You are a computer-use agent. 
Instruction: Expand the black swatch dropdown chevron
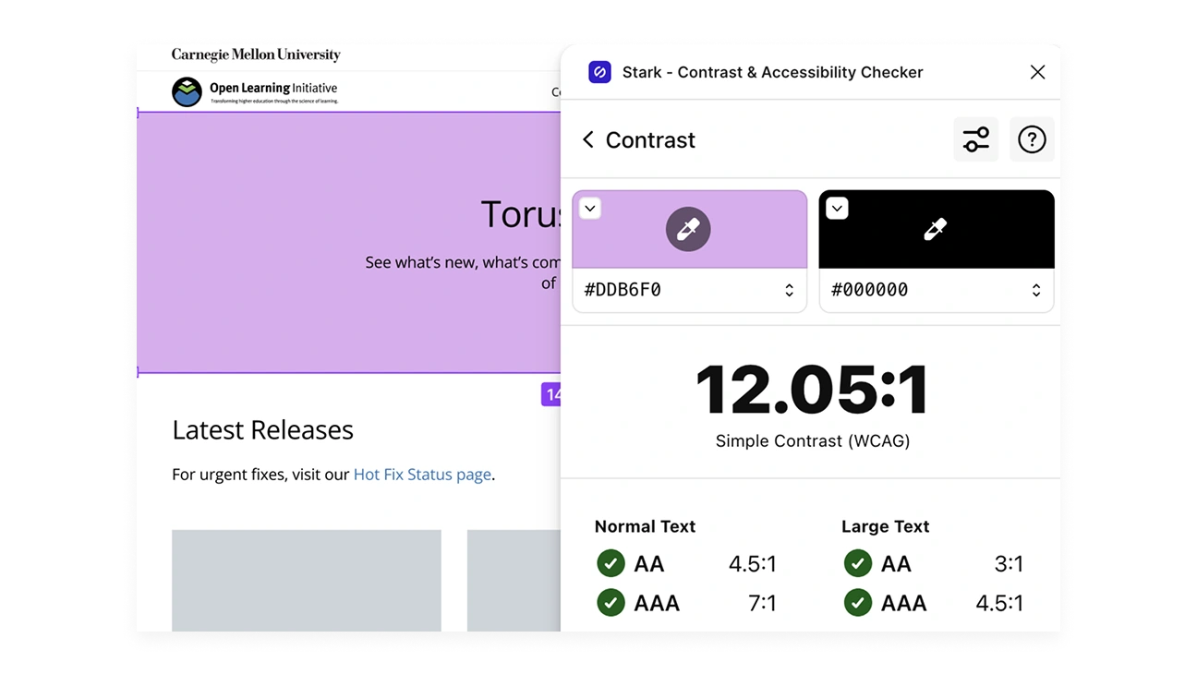(837, 208)
